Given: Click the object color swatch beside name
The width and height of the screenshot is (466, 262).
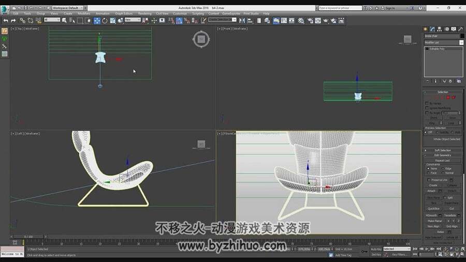Looking at the screenshot, I should pos(462,36).
